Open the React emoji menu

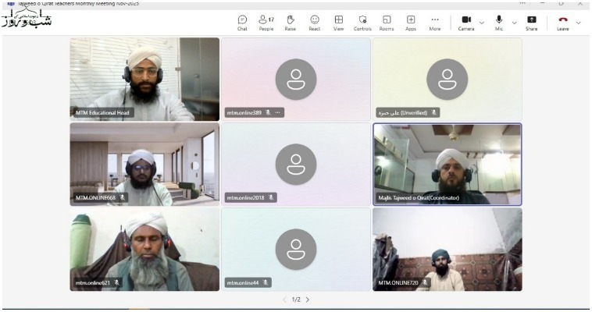315,22
